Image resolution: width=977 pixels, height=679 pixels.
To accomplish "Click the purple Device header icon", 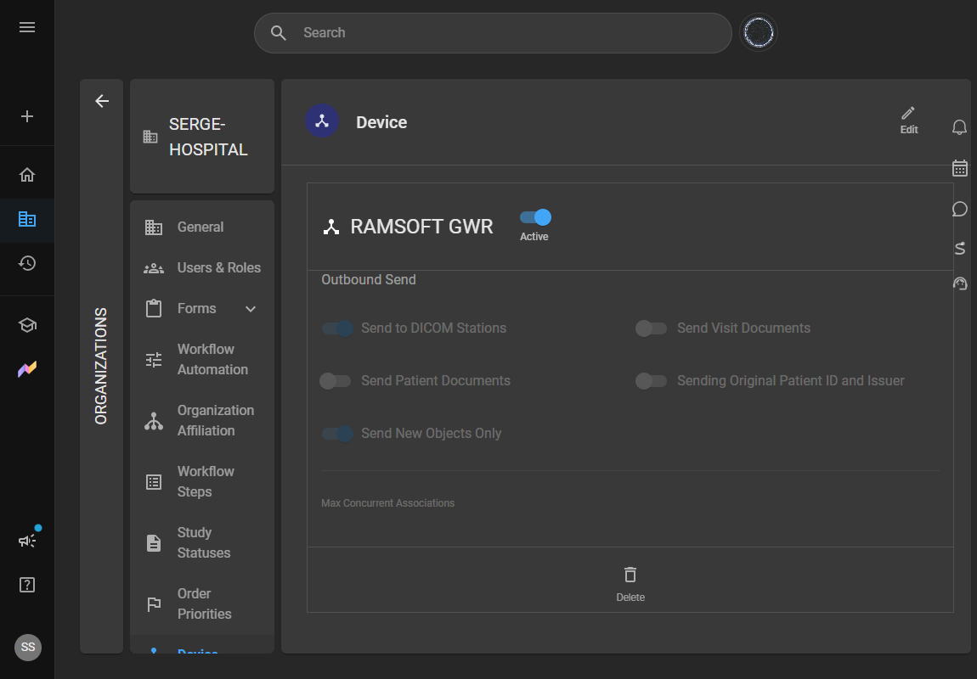I will coord(321,121).
